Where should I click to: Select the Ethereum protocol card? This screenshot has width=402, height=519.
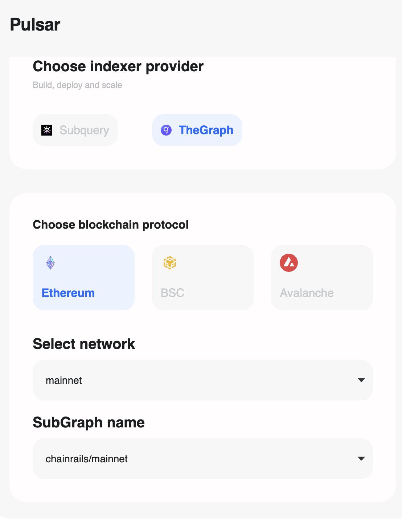pyautogui.click(x=83, y=277)
